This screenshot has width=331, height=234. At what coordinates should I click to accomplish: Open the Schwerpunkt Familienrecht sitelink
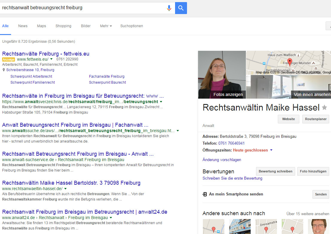pos(33,82)
